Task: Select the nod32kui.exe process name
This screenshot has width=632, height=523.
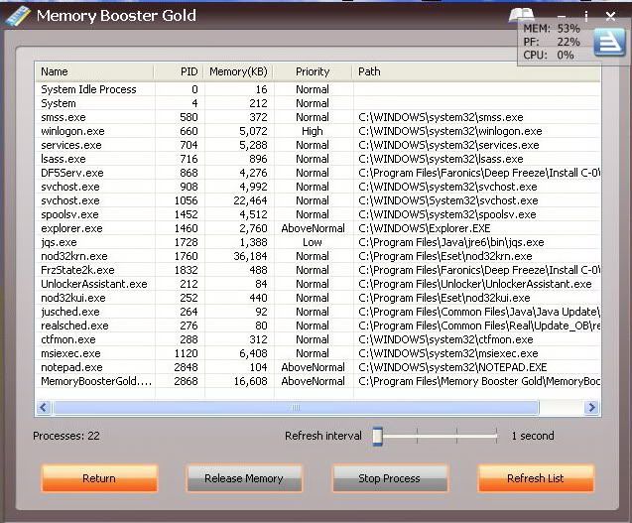Action: 73,298
